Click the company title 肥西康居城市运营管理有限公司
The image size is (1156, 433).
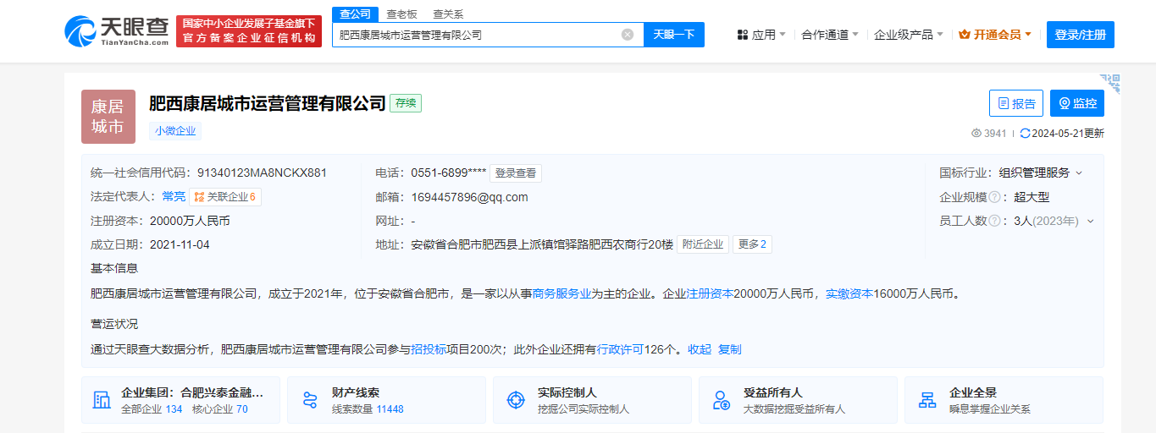(268, 103)
